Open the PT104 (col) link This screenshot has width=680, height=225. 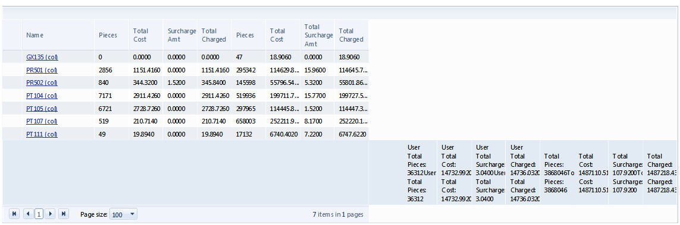(x=42, y=96)
